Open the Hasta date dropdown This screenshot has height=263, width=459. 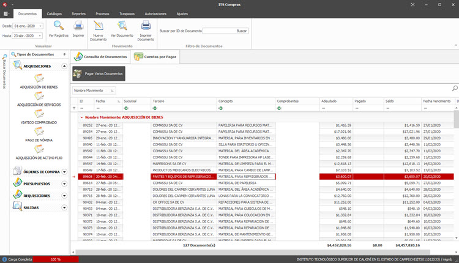(39, 36)
